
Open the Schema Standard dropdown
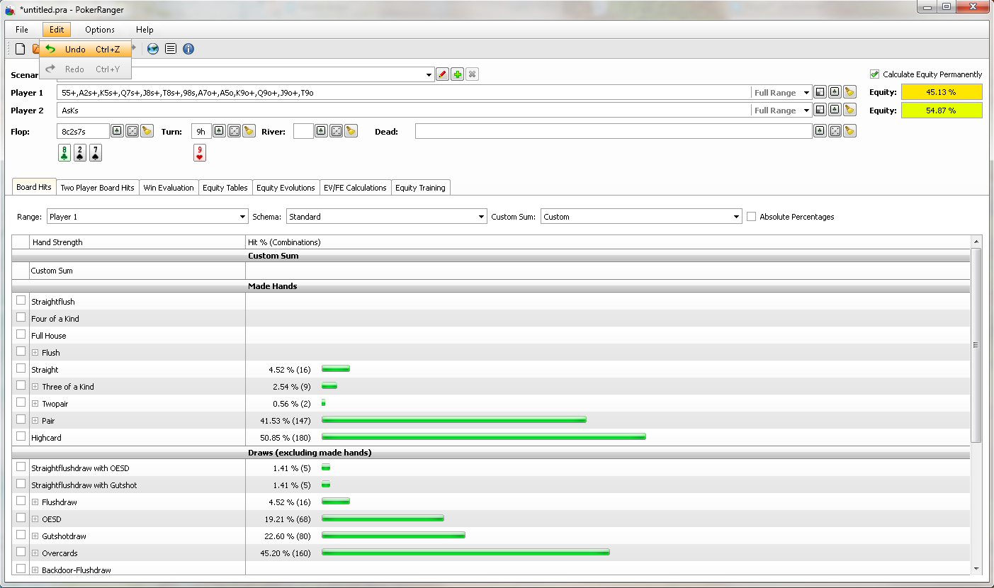point(387,217)
